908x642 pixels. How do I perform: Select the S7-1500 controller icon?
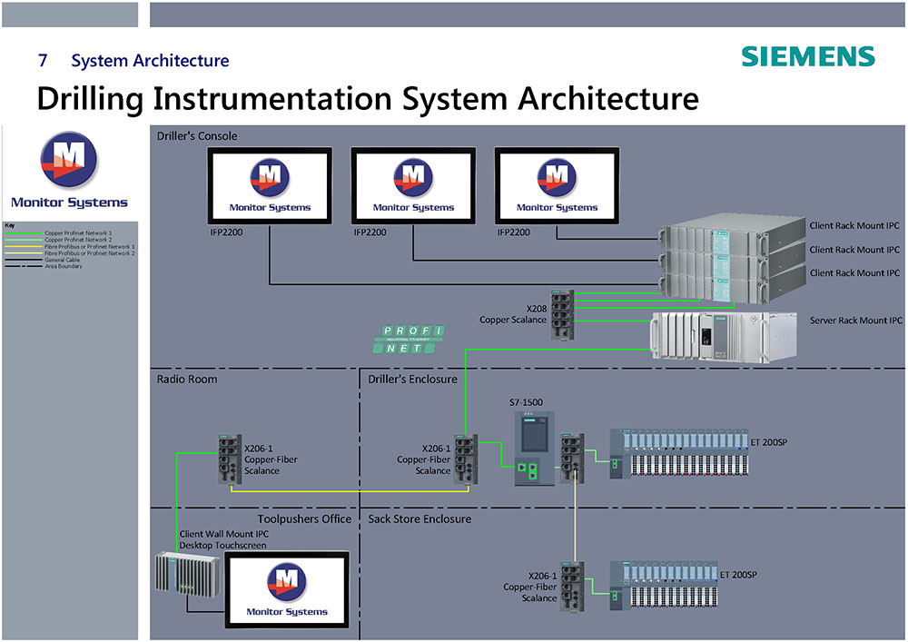(x=536, y=445)
